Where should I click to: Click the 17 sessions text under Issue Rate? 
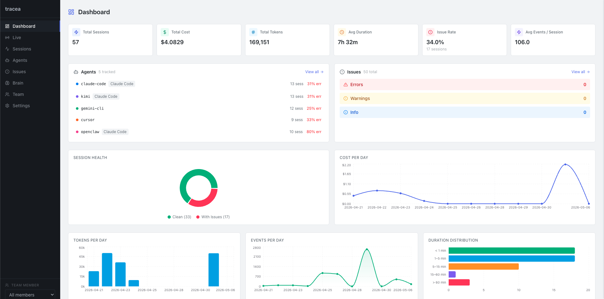(x=436, y=49)
